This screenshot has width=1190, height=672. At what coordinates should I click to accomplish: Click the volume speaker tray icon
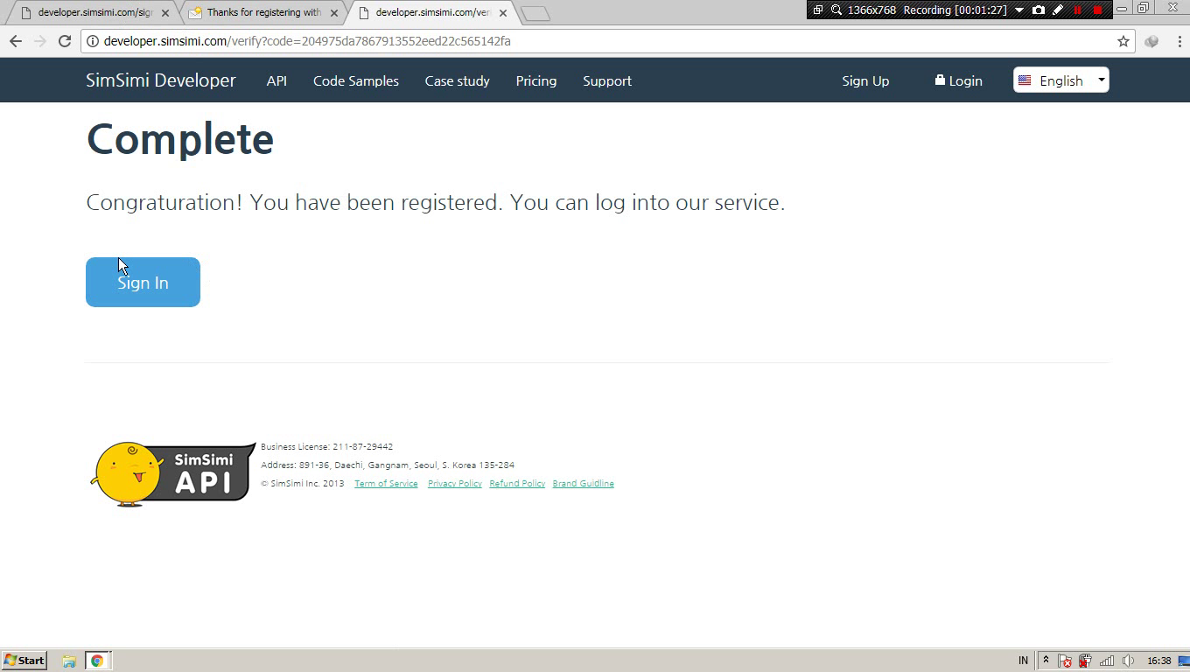pos(1128,661)
